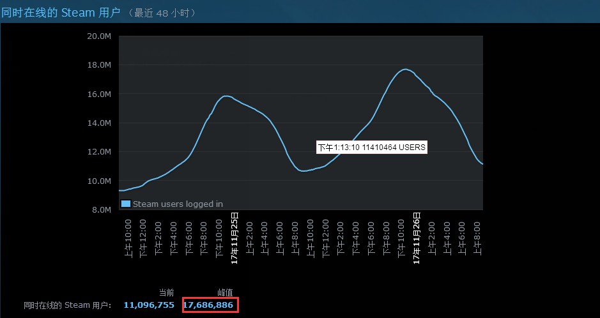Click the 20.0M y-axis label
Viewport: 600px width, 318px height.
(99, 36)
